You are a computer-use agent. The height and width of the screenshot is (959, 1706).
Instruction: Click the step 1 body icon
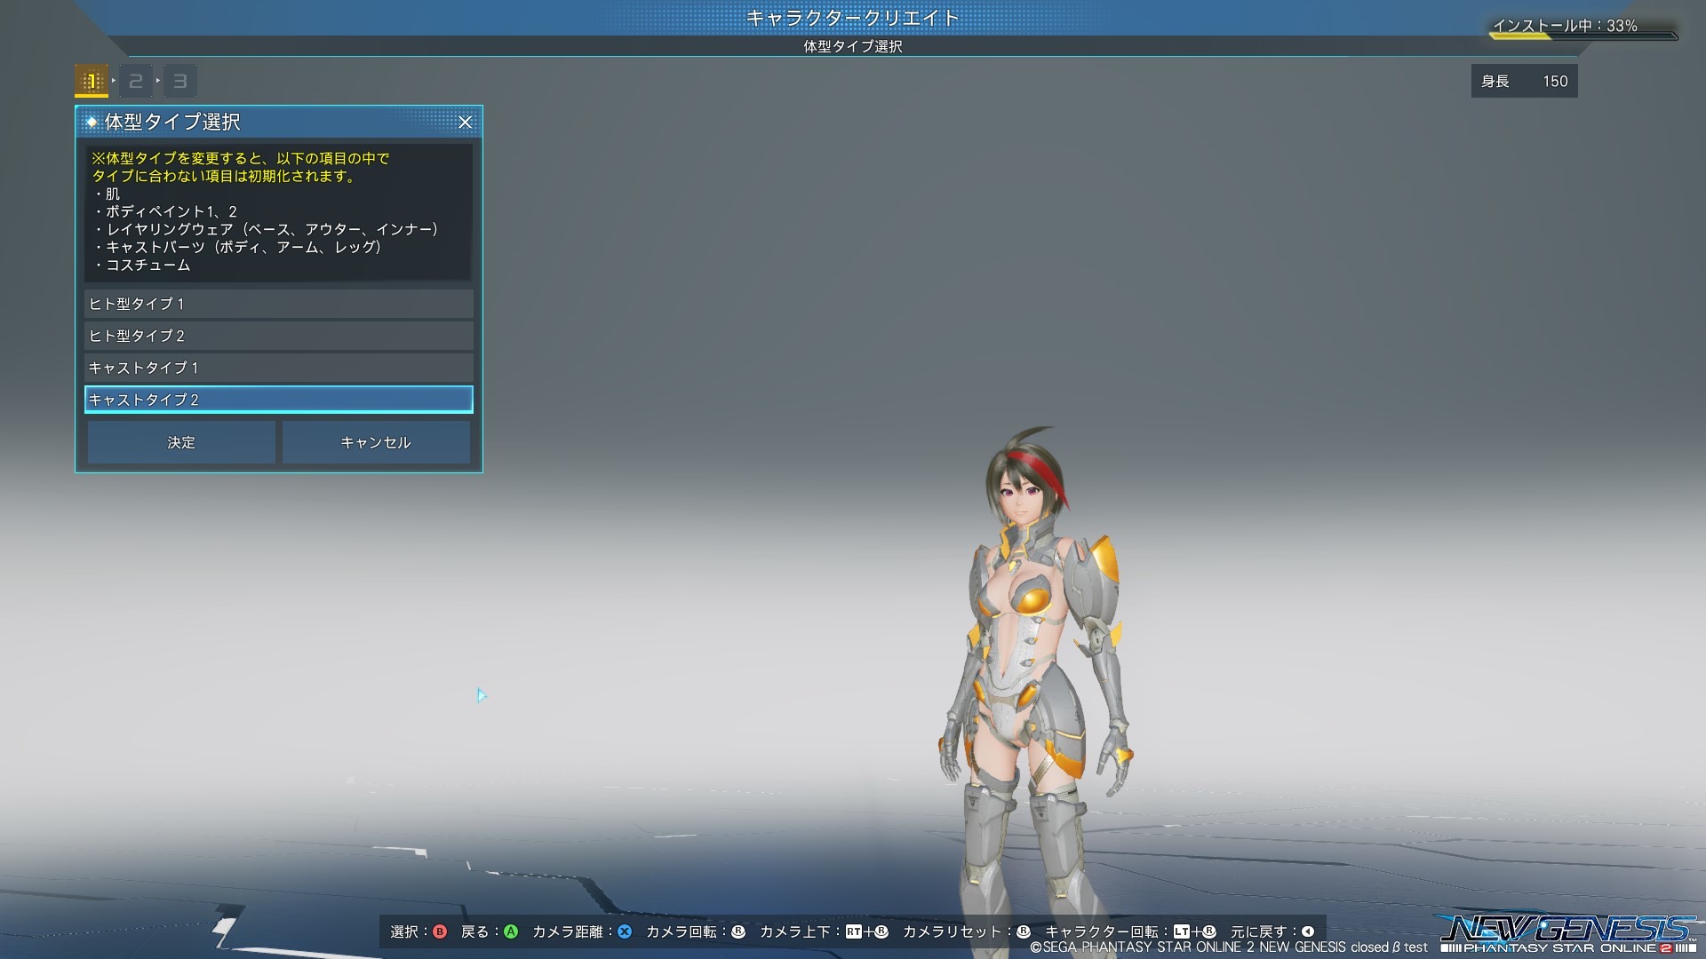92,81
